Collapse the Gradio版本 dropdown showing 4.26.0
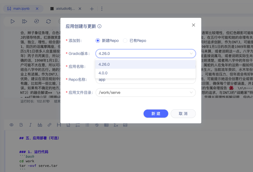 [145, 54]
